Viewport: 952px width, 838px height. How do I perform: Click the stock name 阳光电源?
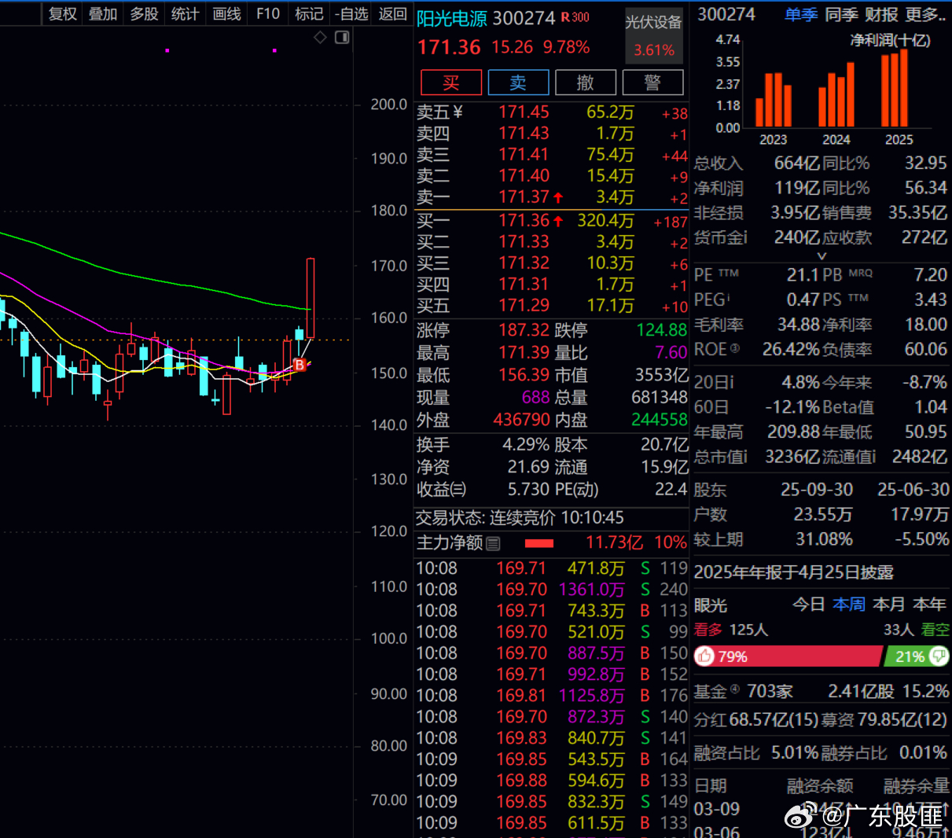coord(452,17)
